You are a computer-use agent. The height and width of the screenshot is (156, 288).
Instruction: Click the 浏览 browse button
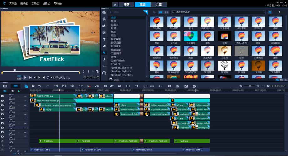(x=114, y=80)
